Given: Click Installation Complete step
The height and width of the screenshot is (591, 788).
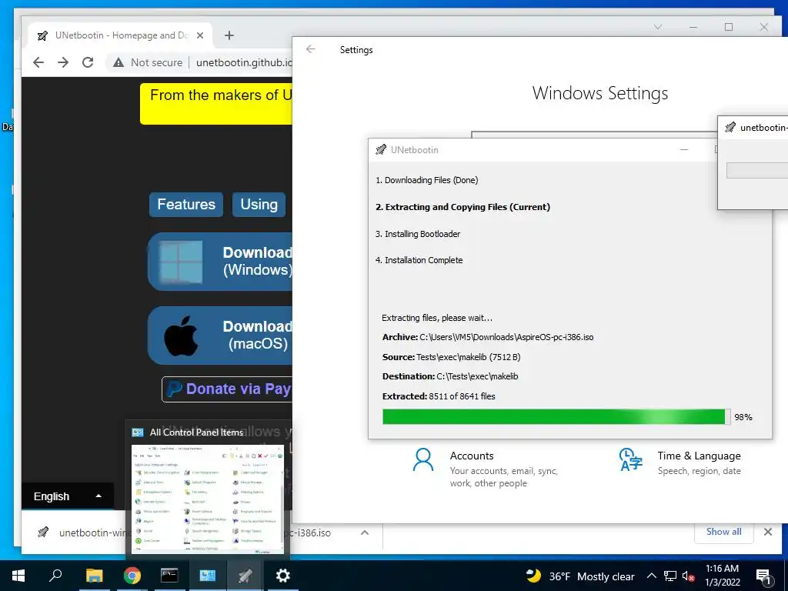Looking at the screenshot, I should (x=419, y=260).
